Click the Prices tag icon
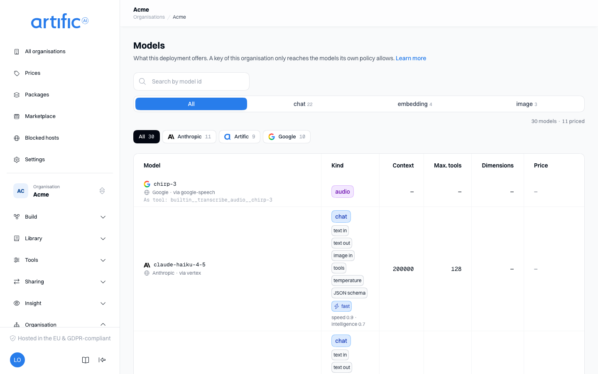Image resolution: width=598 pixels, height=374 pixels. tap(17, 73)
